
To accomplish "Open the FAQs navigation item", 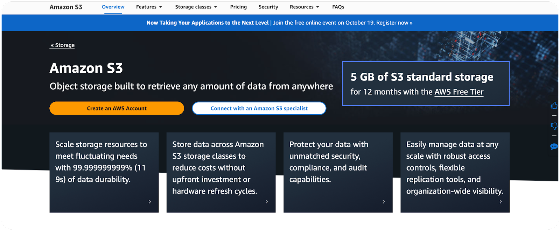I will [337, 7].
